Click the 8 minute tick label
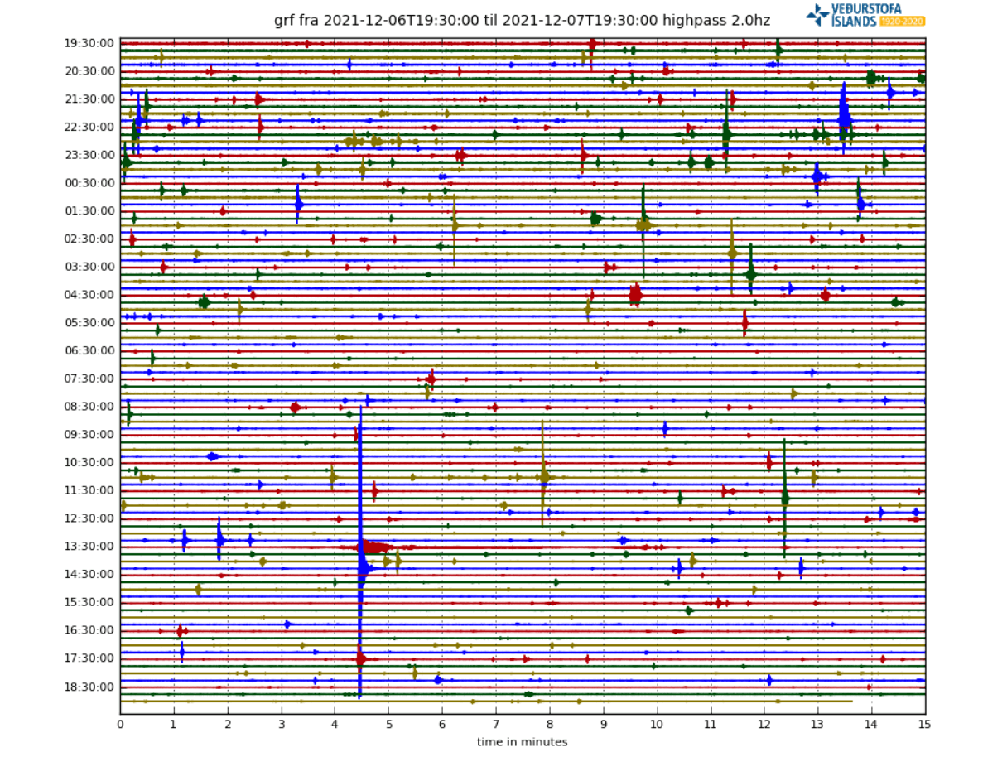The image size is (1007, 757). point(549,724)
